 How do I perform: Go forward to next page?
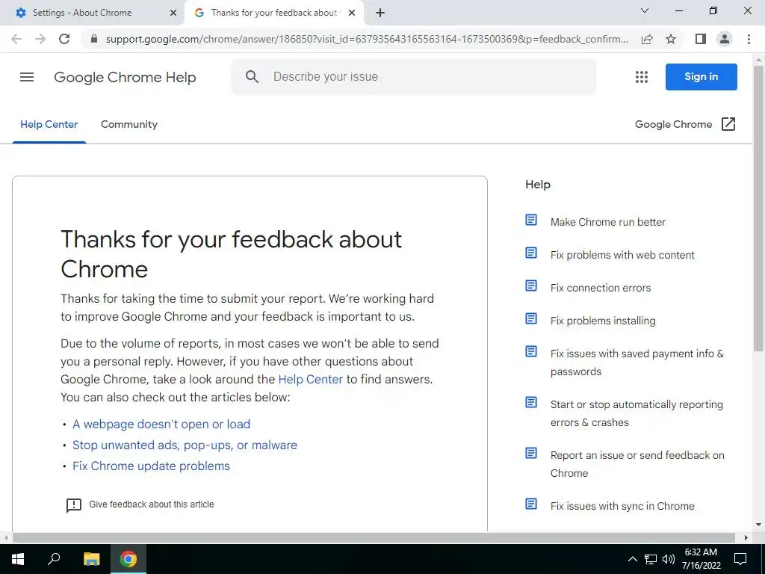click(40, 39)
